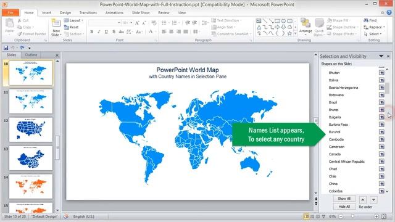Viewport: 395px width, 222px height.
Task: Center text in Paragraph group
Action: pos(172,31)
